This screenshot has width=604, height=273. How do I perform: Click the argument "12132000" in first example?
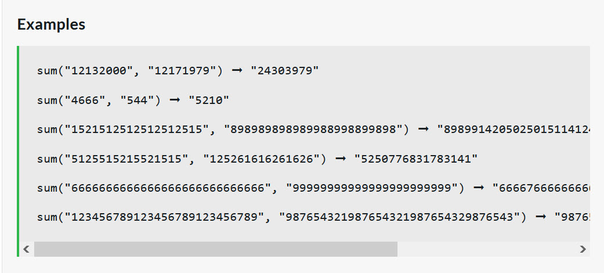pos(99,71)
